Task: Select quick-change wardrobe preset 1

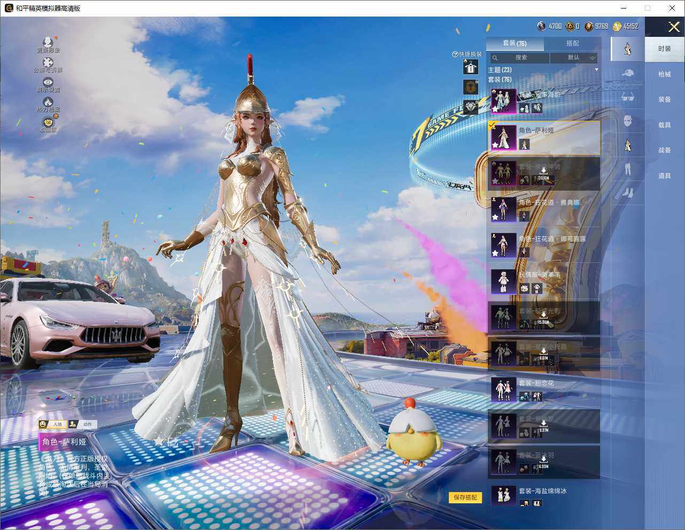Action: [471, 66]
